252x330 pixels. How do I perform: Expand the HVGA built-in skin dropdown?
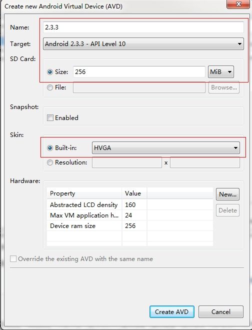click(x=166, y=147)
